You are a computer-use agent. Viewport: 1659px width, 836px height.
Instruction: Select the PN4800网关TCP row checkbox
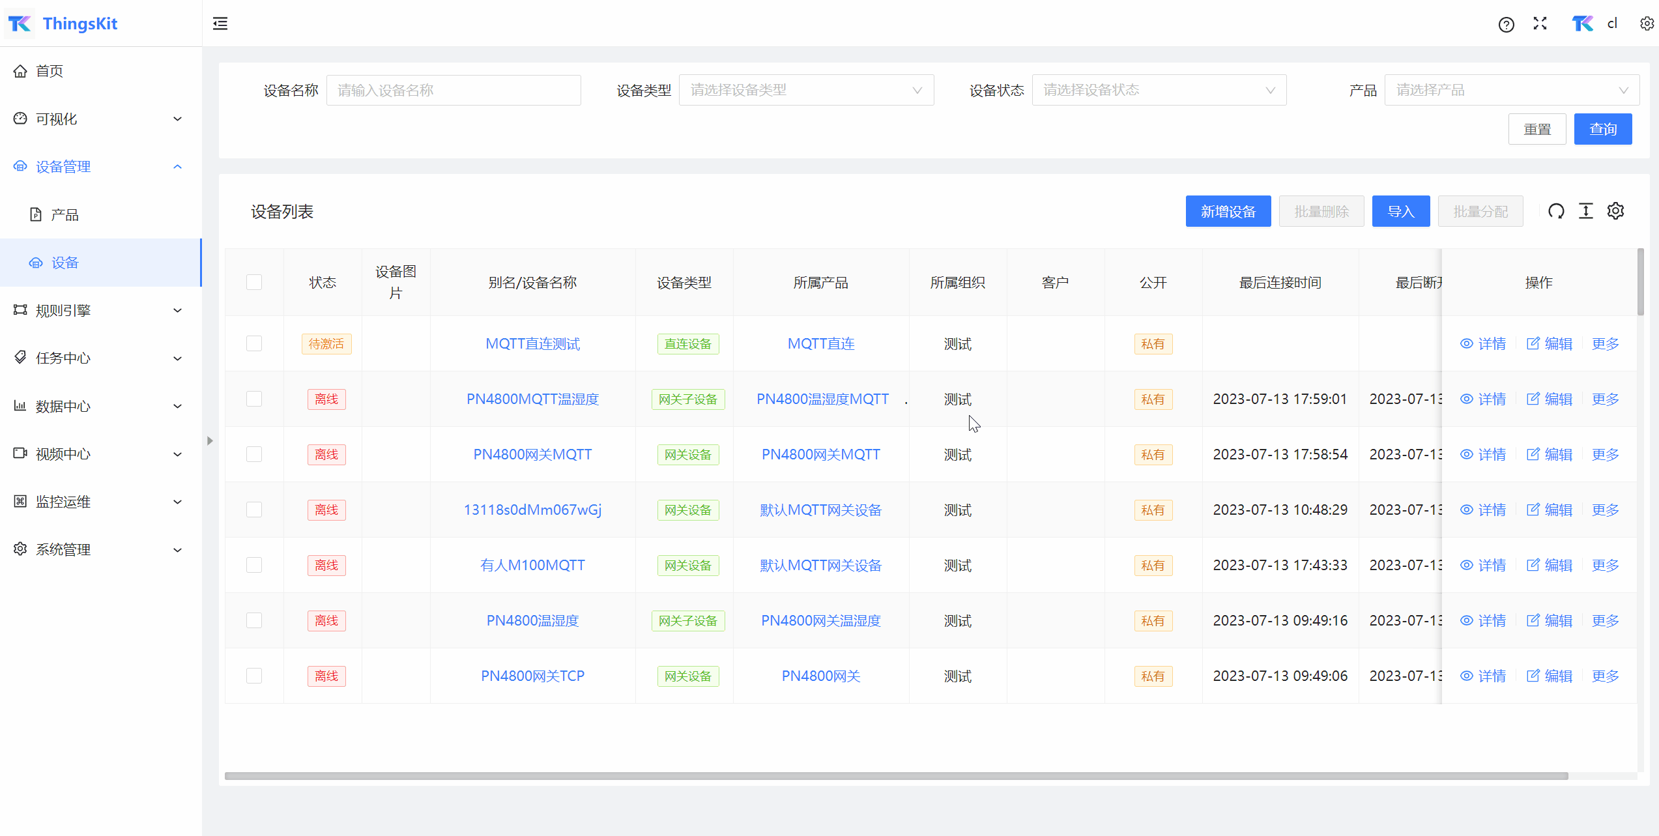[254, 676]
